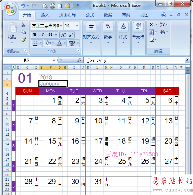Open the font size dropdown
This screenshot has height=195, width=193.
(77, 26)
